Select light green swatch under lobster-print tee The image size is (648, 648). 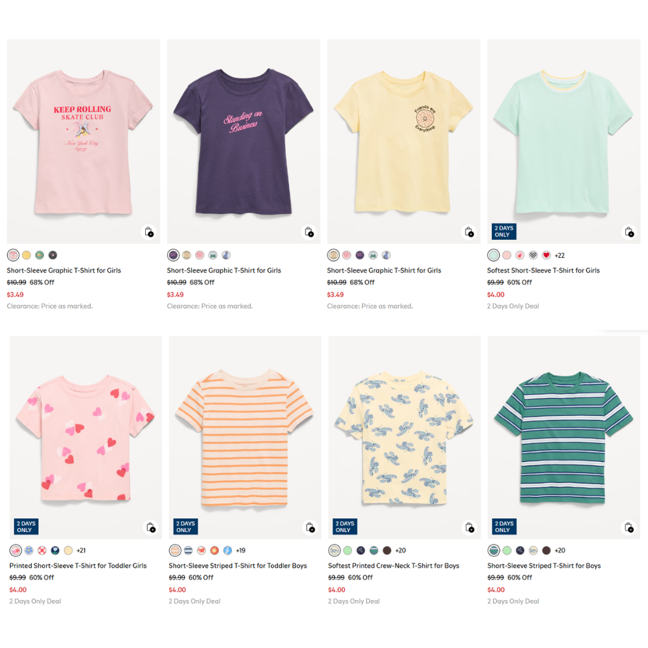click(x=347, y=551)
